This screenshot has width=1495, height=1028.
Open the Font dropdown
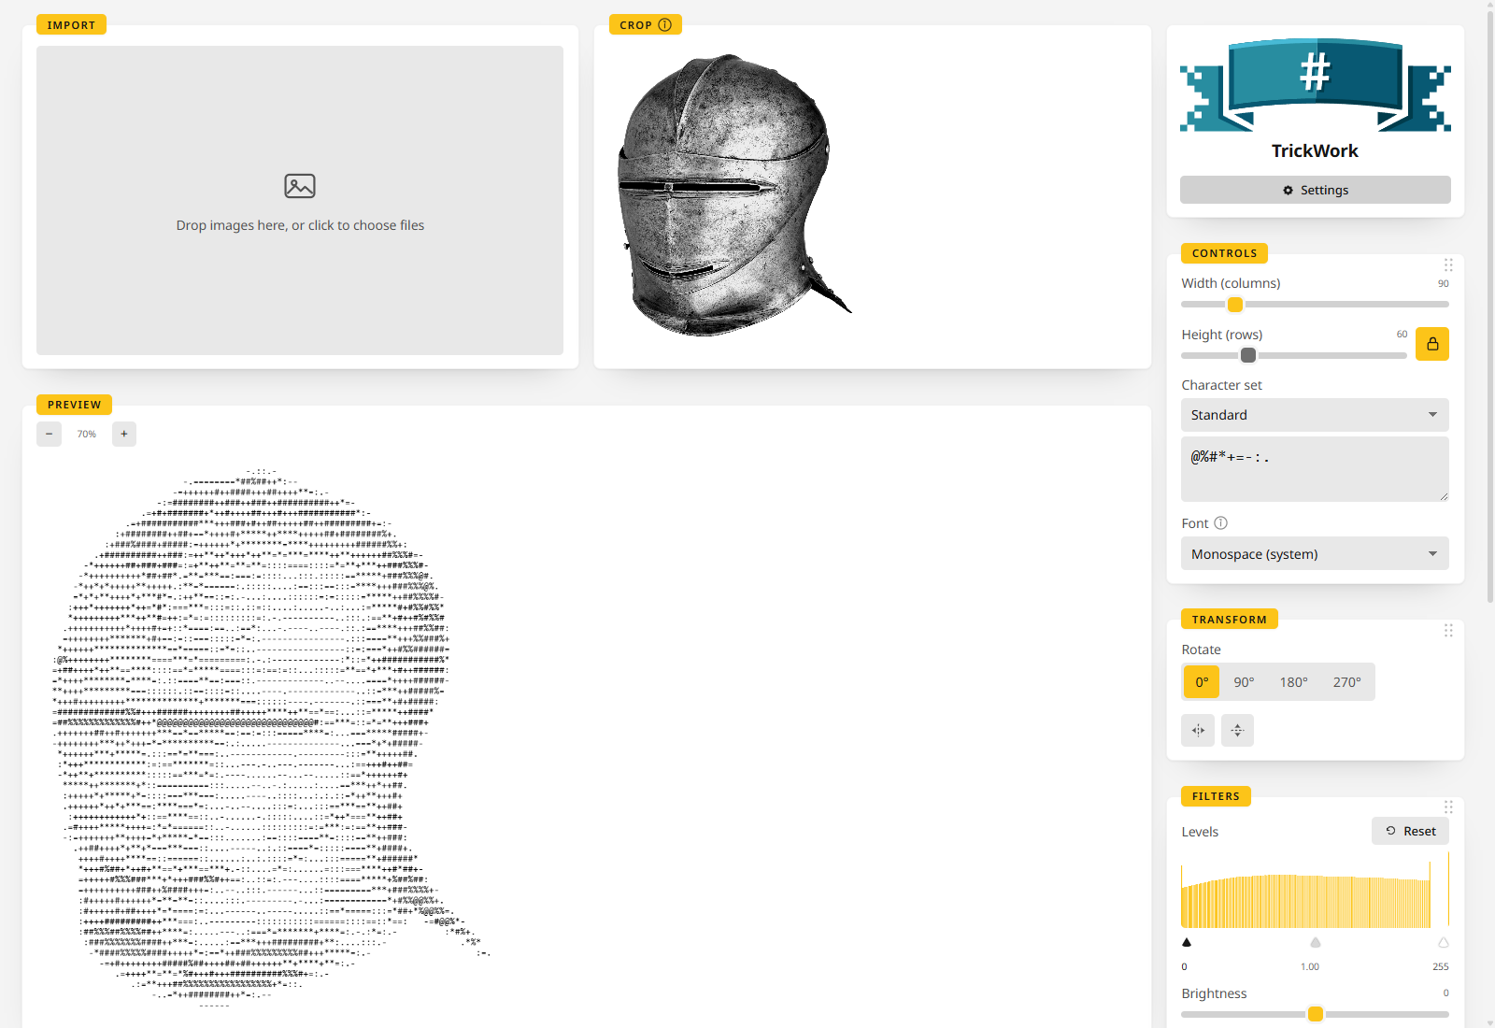click(x=1316, y=554)
